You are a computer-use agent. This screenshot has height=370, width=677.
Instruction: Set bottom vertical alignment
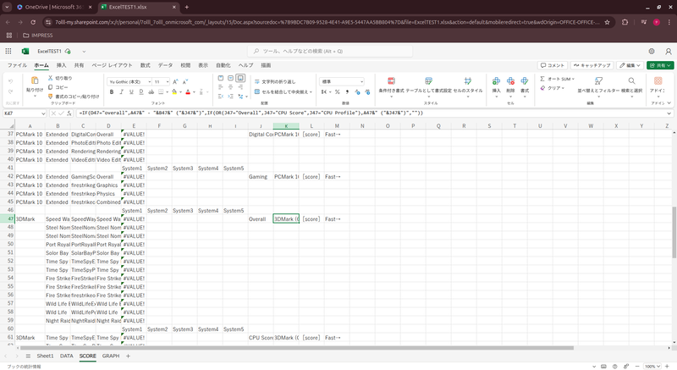coord(240,78)
